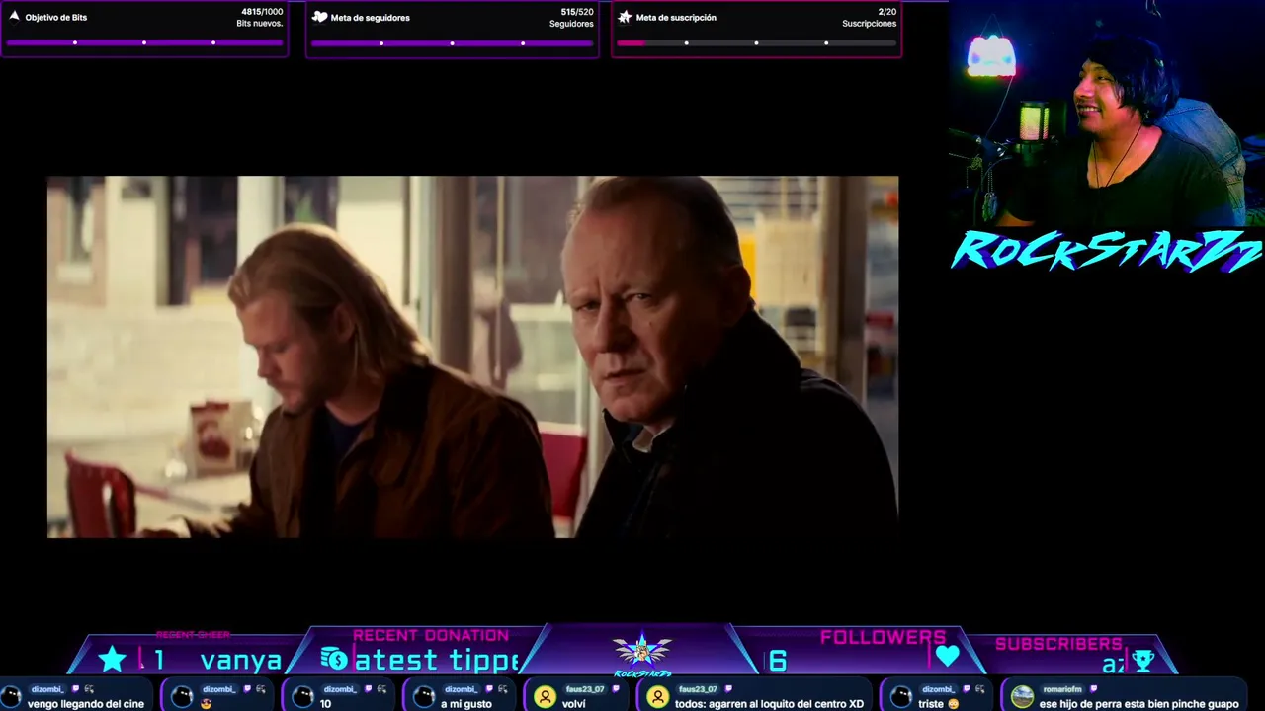Click the trophy icon in Subscribers panel
The height and width of the screenshot is (711, 1265).
1143,661
